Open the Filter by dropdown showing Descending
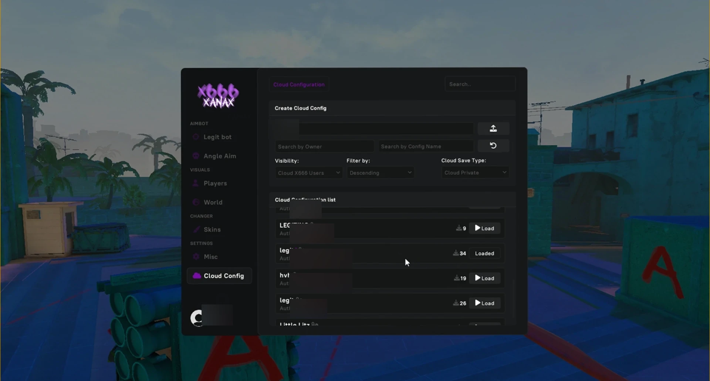This screenshot has width=710, height=381. click(380, 173)
